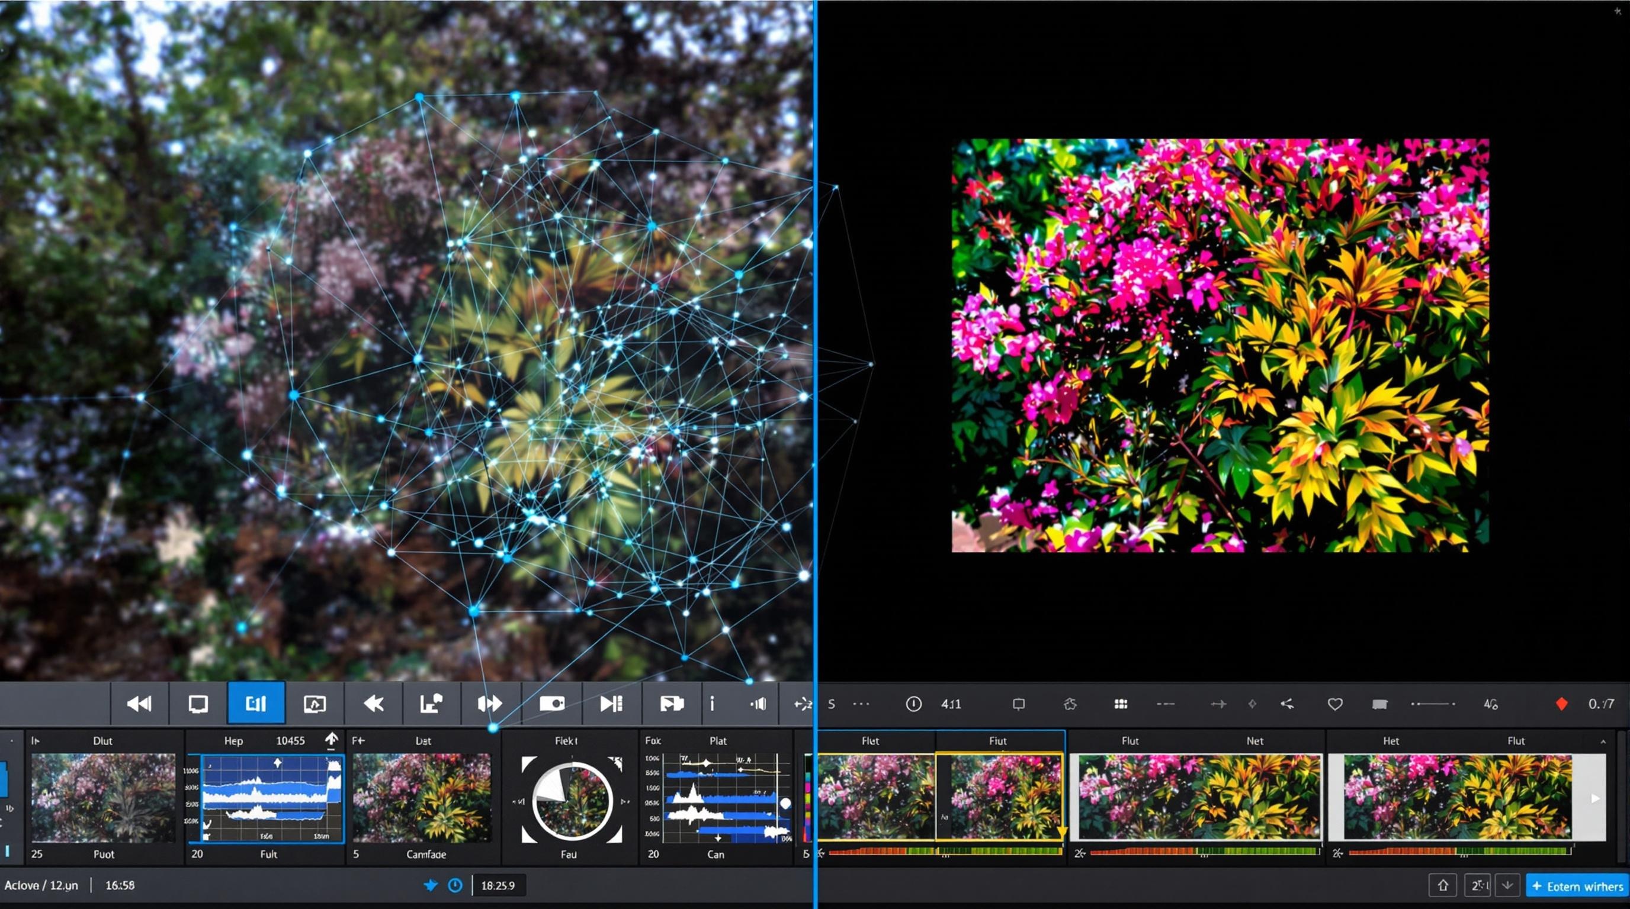Open the monitor preview icon
1630x909 pixels.
[197, 704]
